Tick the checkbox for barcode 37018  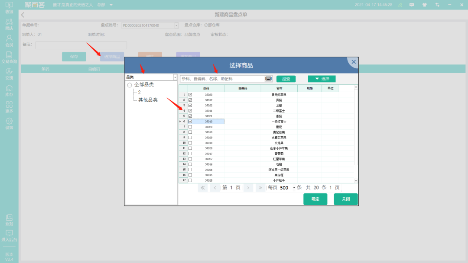(190, 143)
